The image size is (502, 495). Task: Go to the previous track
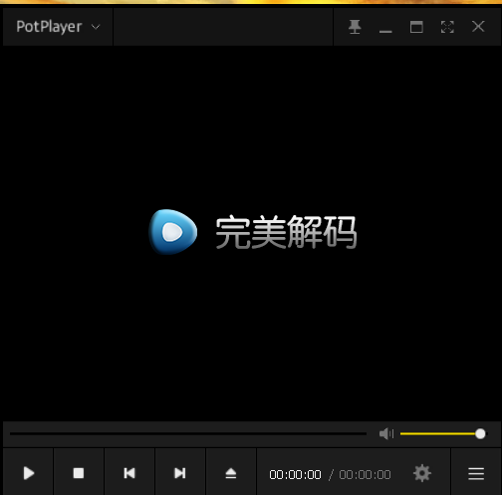(x=129, y=473)
